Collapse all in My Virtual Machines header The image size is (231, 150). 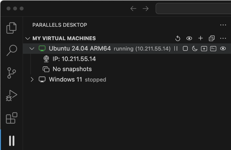pyautogui.click(x=212, y=38)
